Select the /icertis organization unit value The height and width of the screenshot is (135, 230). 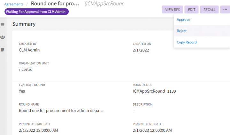tap(26, 69)
